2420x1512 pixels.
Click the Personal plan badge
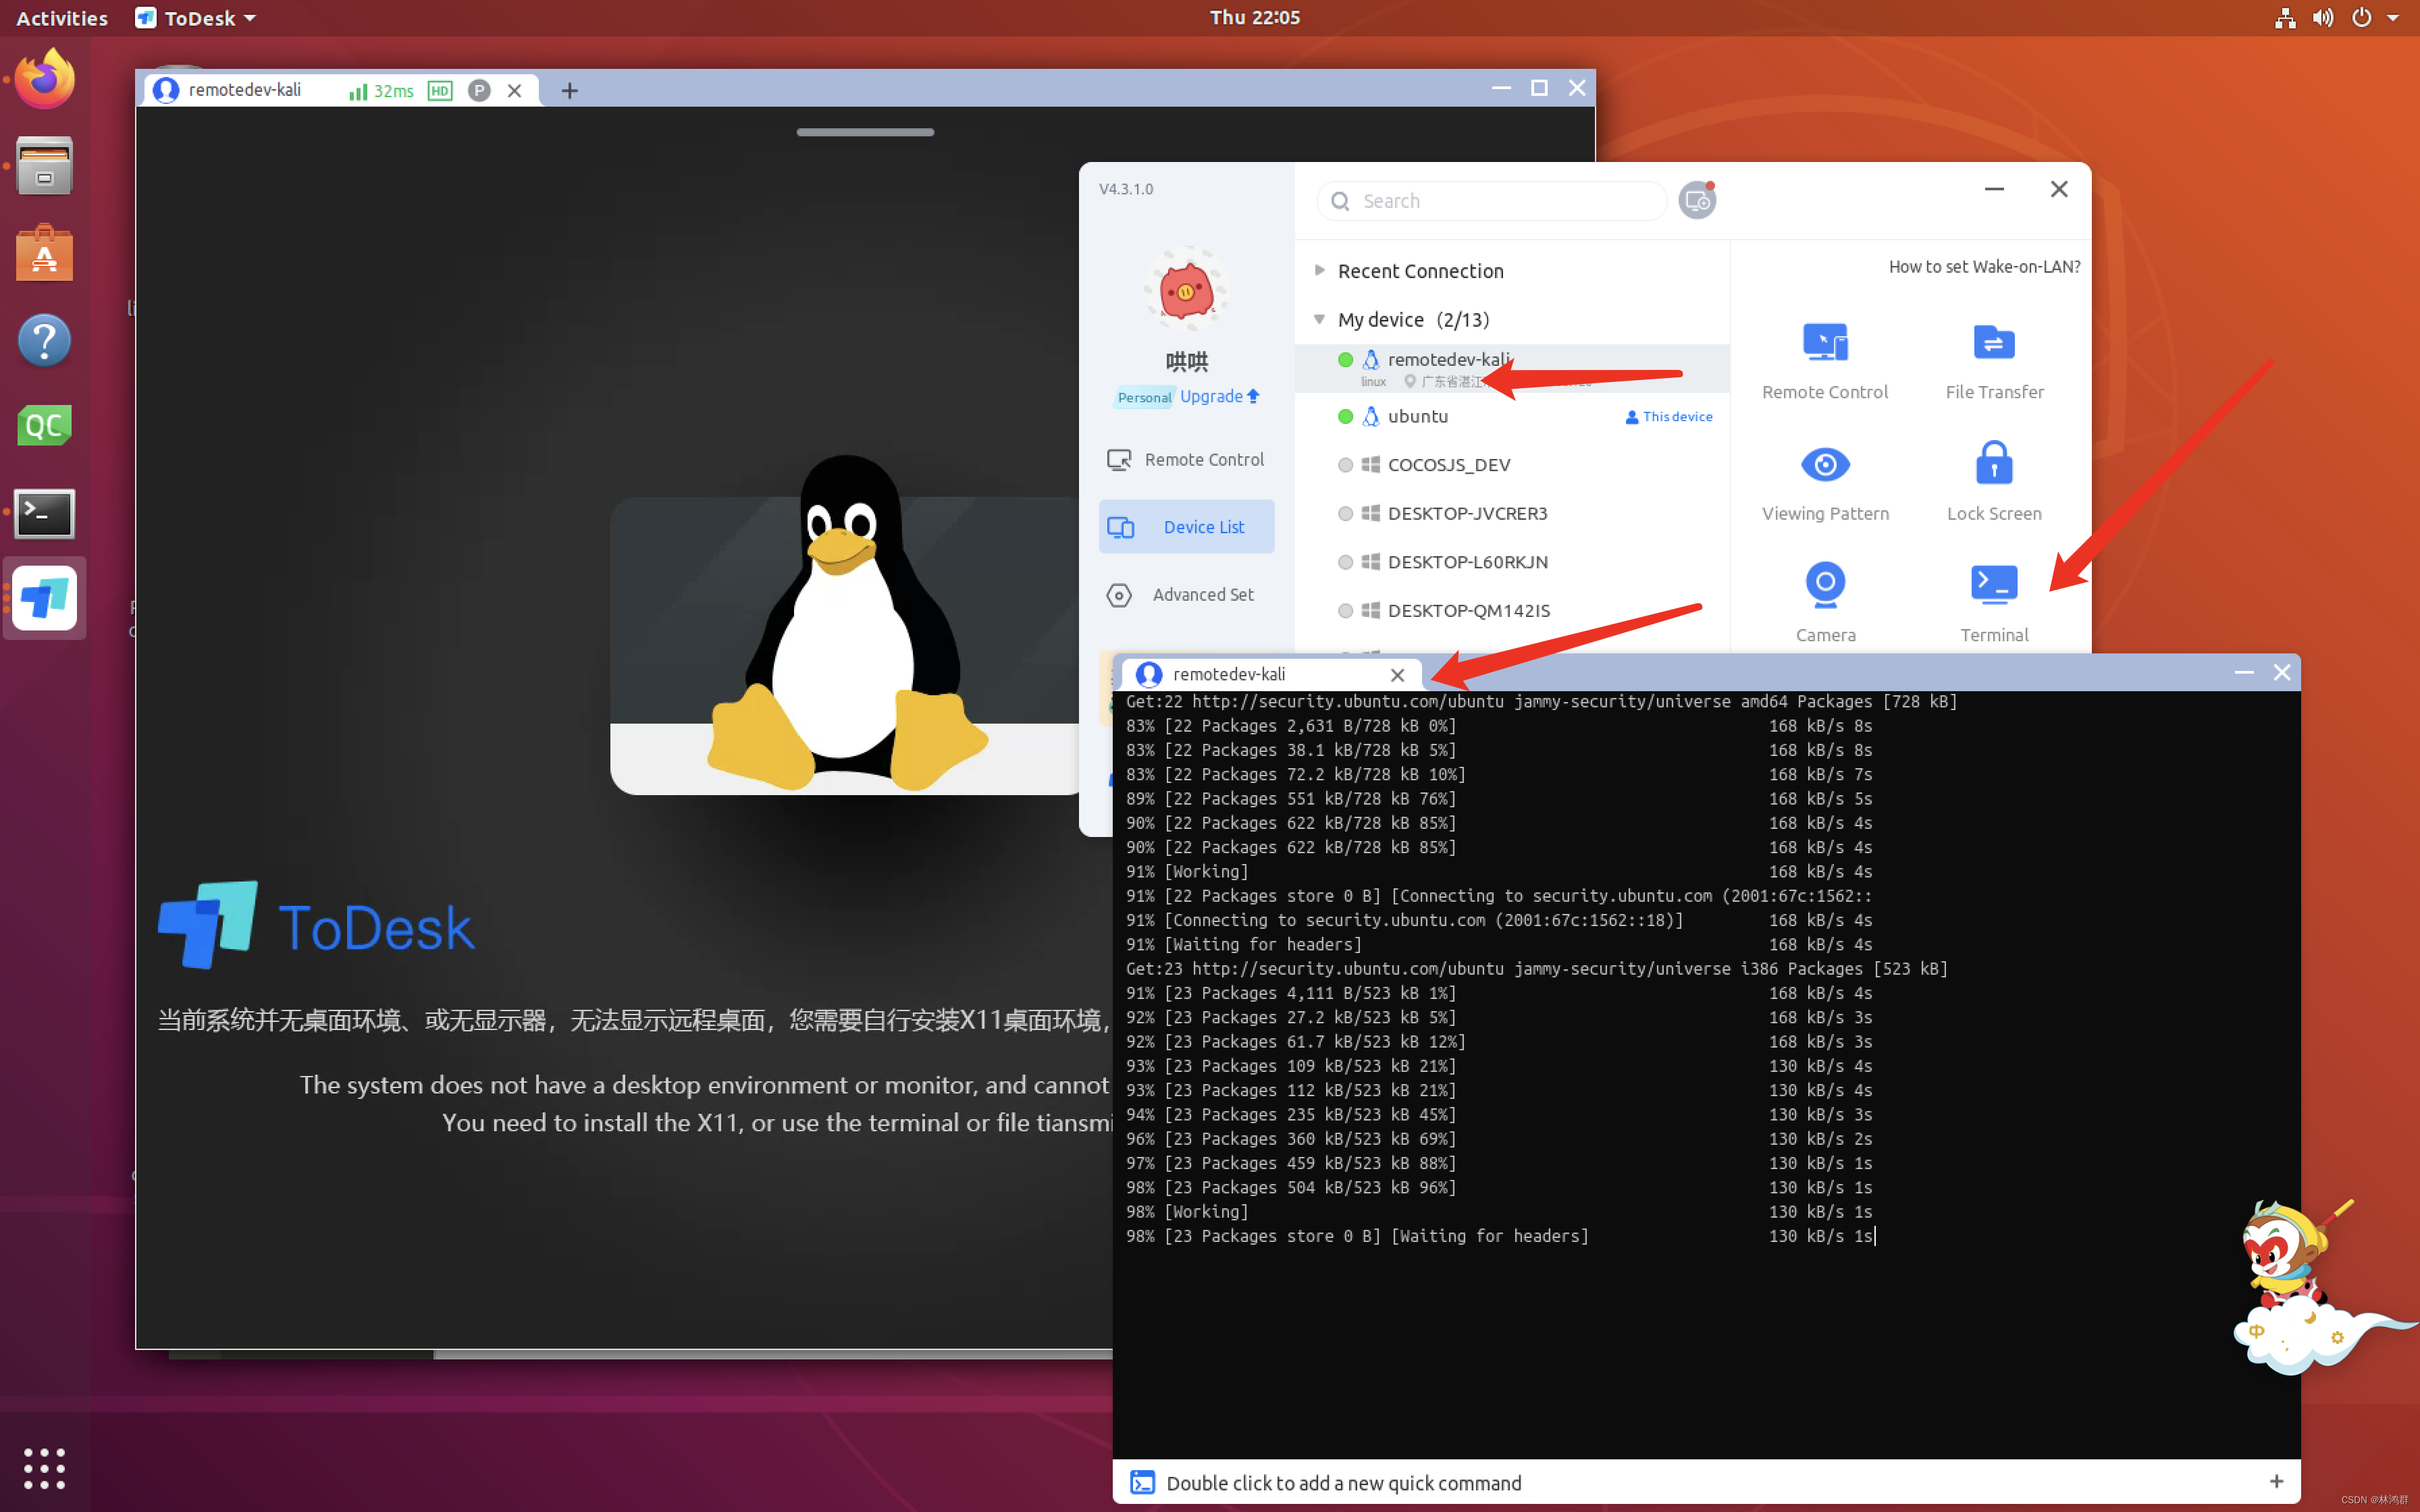(1145, 397)
